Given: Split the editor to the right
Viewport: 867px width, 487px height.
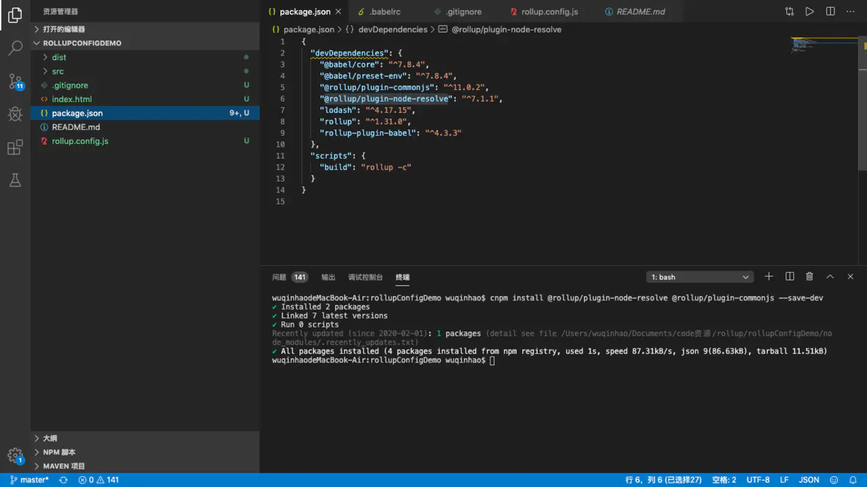Looking at the screenshot, I should pos(830,11).
